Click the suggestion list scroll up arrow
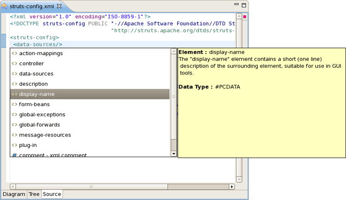Screen dimensions: 346x200 [x=174, y=52]
